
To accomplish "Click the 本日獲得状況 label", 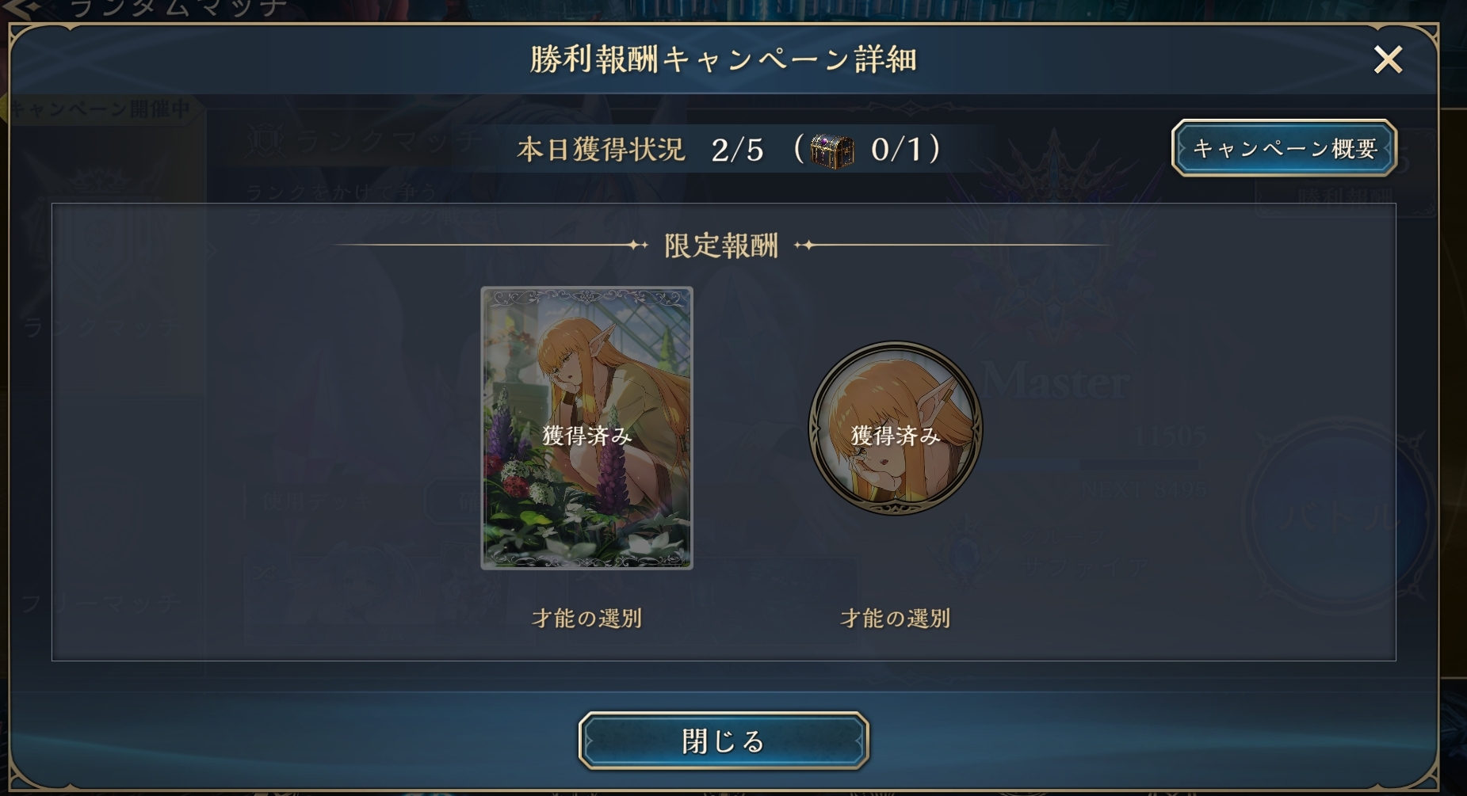I will pos(601,149).
